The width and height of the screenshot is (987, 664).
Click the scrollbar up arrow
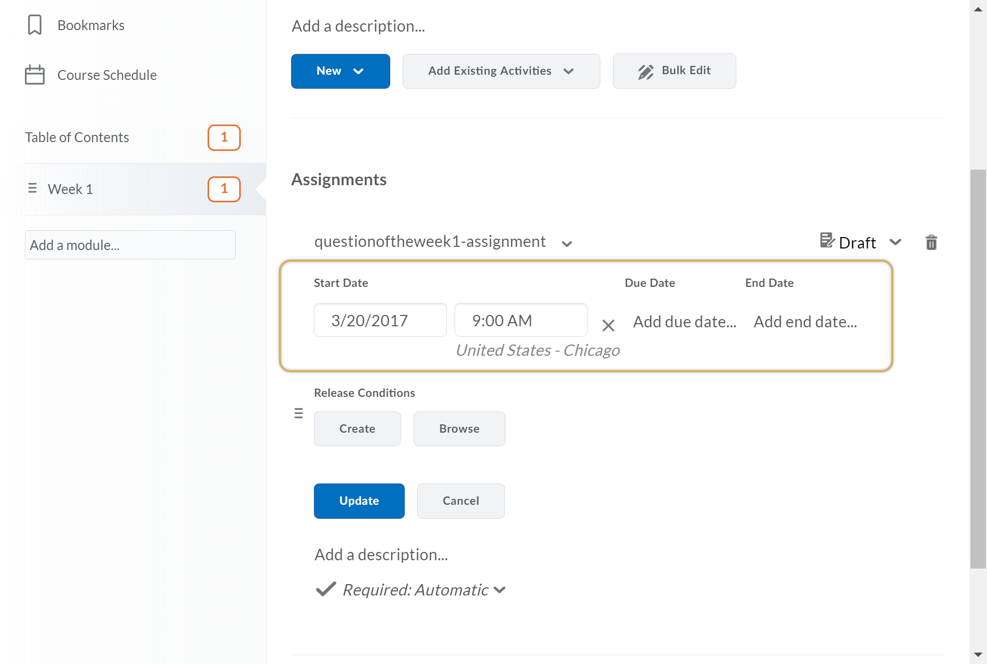(x=978, y=9)
